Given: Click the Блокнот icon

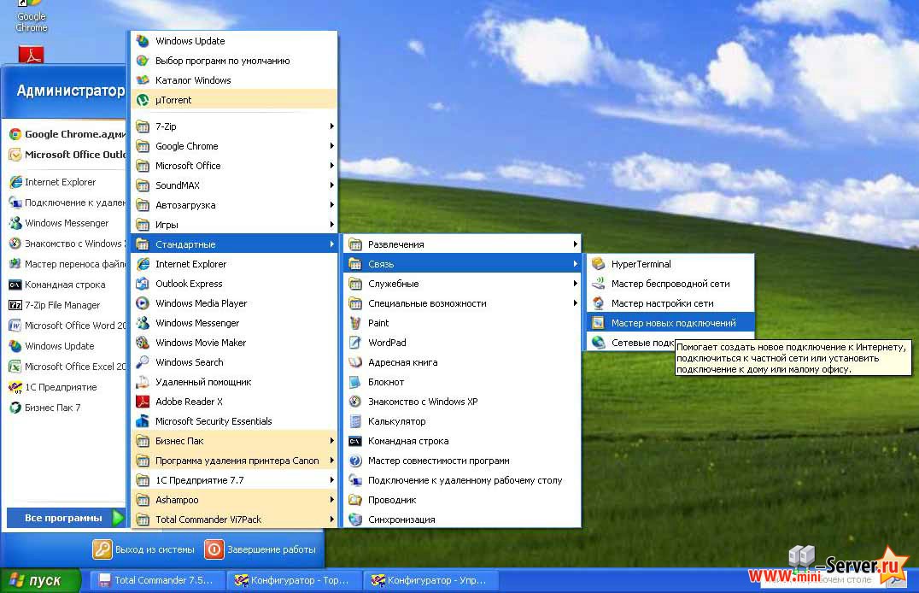Looking at the screenshot, I should point(355,382).
